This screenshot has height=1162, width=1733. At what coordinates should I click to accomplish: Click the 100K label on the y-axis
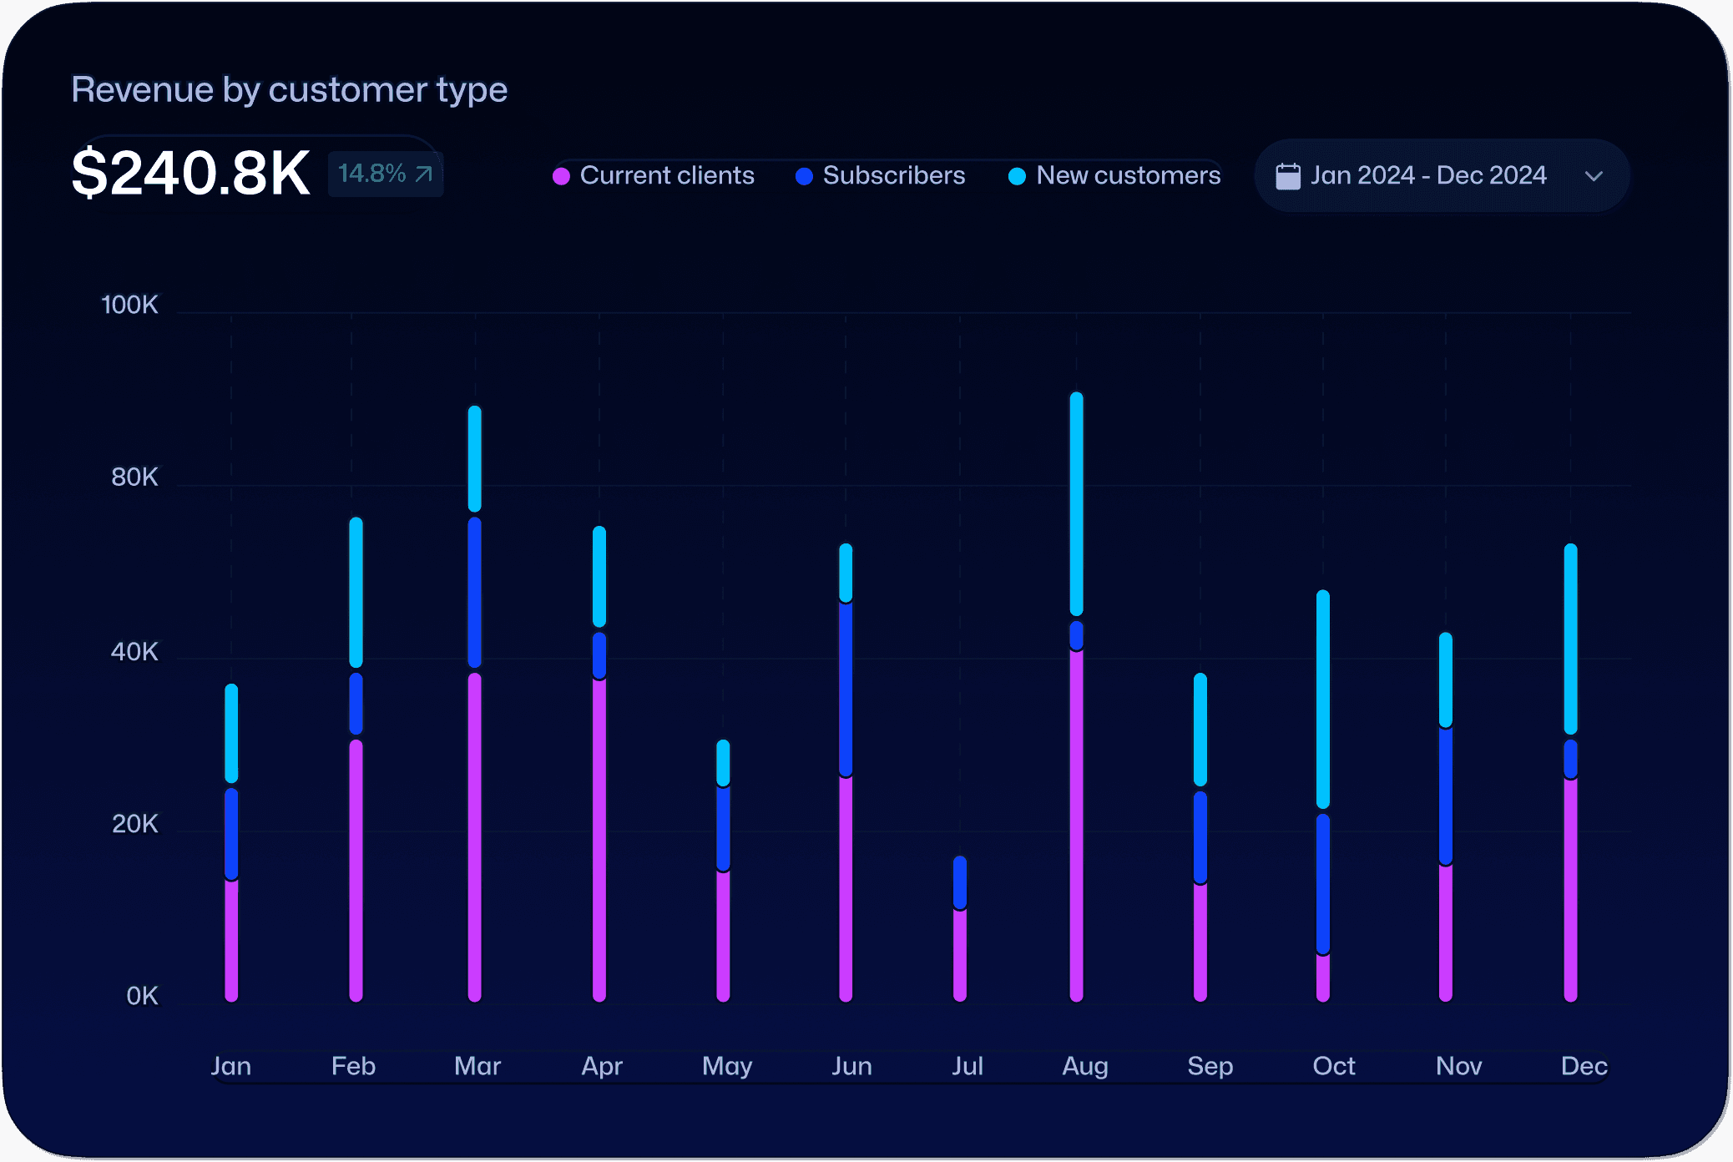(130, 305)
